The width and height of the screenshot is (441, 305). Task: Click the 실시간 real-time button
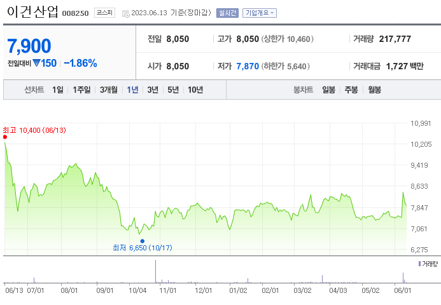227,13
